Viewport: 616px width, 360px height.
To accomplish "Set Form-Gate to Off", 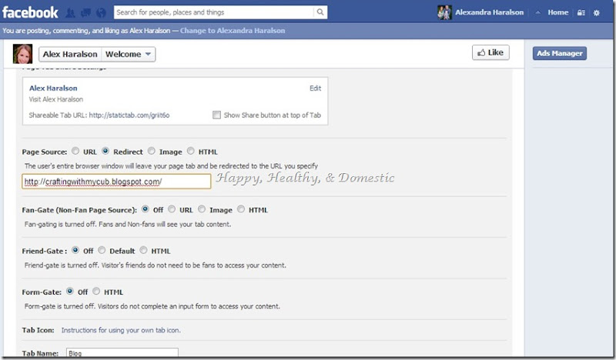I will point(70,292).
